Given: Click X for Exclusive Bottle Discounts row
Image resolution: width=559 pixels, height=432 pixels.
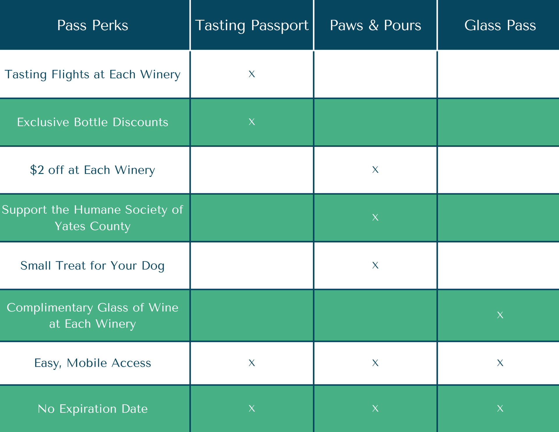Looking at the screenshot, I should coord(252,122).
